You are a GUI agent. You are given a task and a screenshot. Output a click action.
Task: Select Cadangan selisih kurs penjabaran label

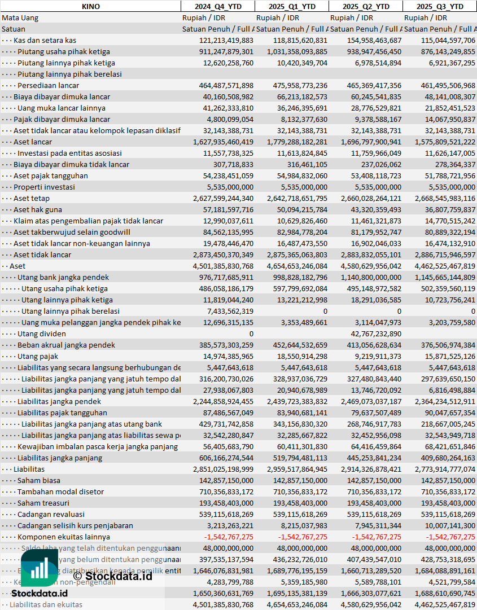[x=76, y=525]
